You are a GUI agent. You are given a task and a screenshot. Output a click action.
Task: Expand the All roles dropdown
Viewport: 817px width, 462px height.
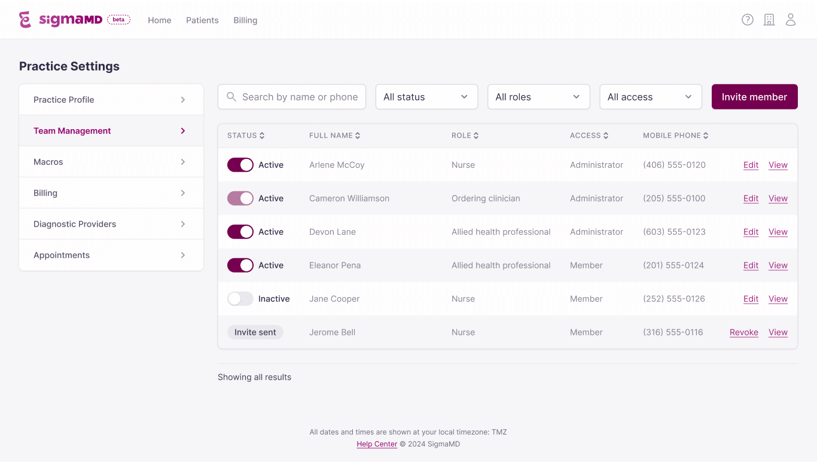click(x=538, y=96)
